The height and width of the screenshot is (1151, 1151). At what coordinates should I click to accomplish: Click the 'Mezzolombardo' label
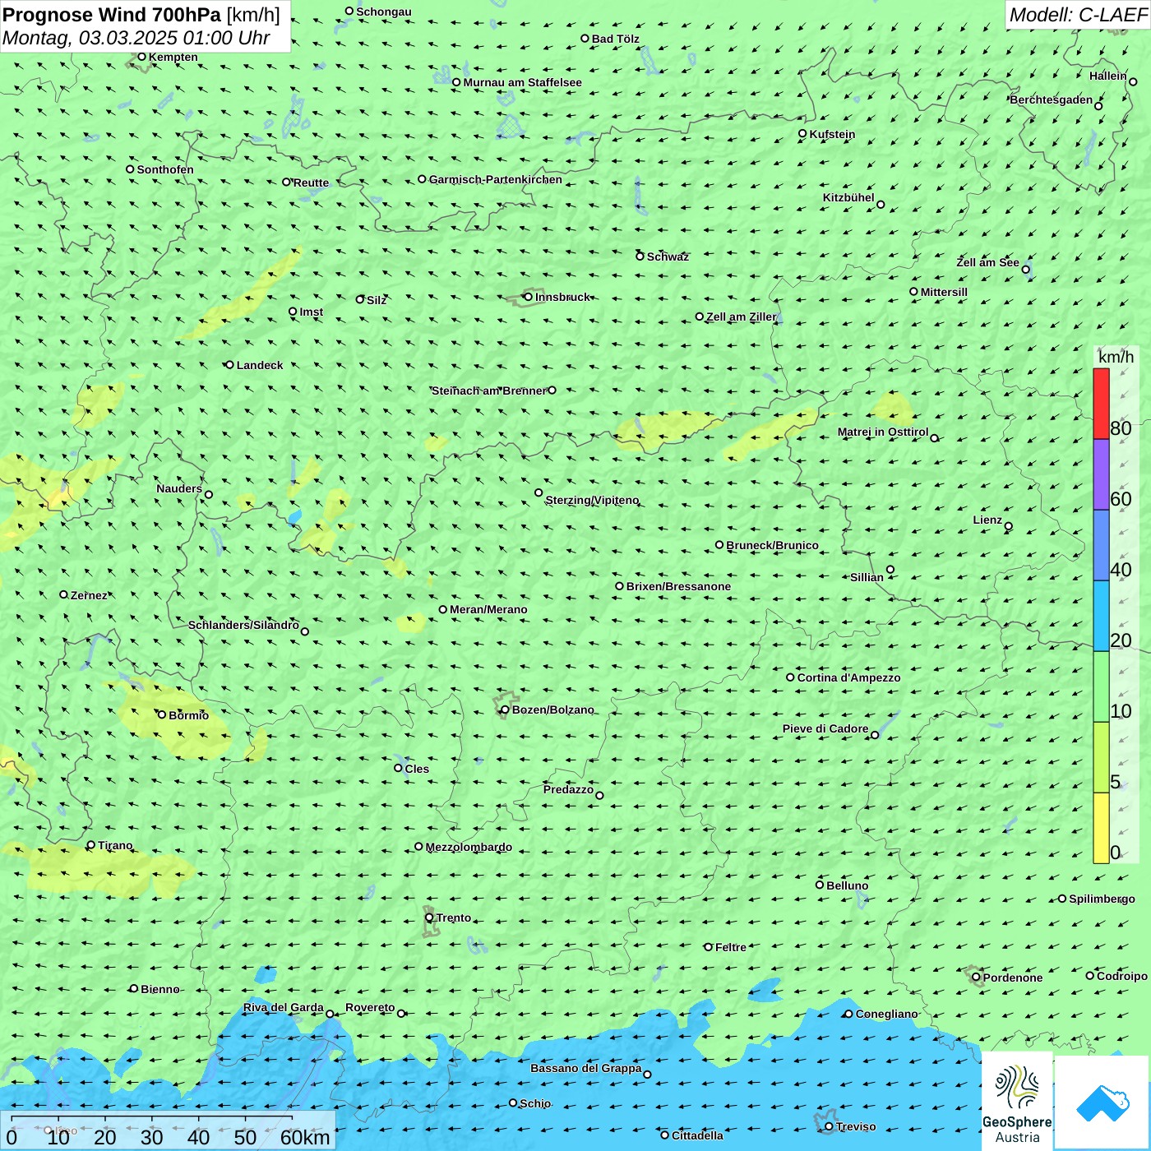pyautogui.click(x=469, y=847)
